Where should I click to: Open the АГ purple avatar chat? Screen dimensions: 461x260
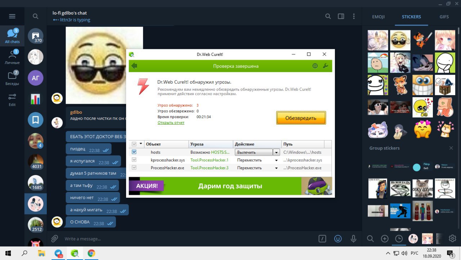point(36,78)
